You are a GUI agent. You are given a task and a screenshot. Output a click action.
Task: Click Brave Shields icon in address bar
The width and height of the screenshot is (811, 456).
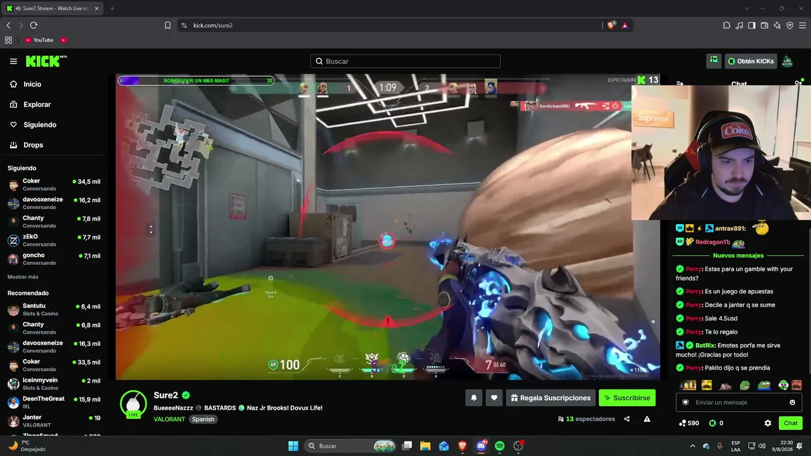point(611,25)
